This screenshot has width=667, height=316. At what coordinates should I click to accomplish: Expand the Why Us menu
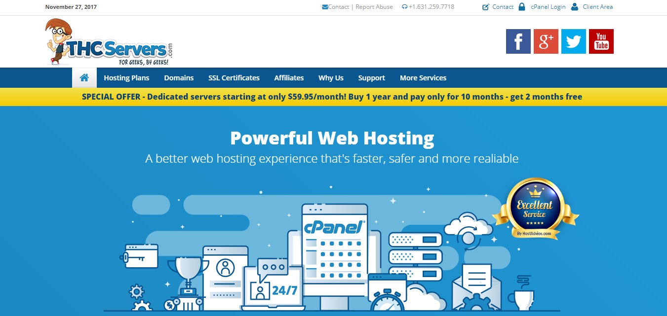pyautogui.click(x=331, y=78)
